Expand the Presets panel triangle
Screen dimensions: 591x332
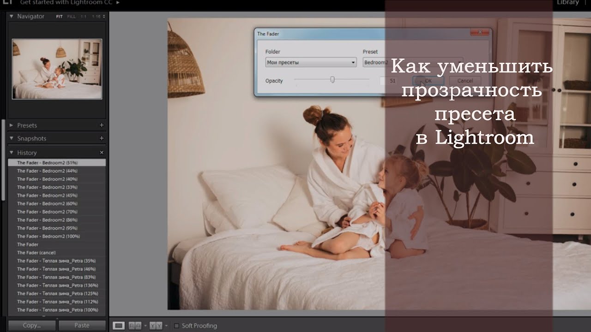click(12, 125)
